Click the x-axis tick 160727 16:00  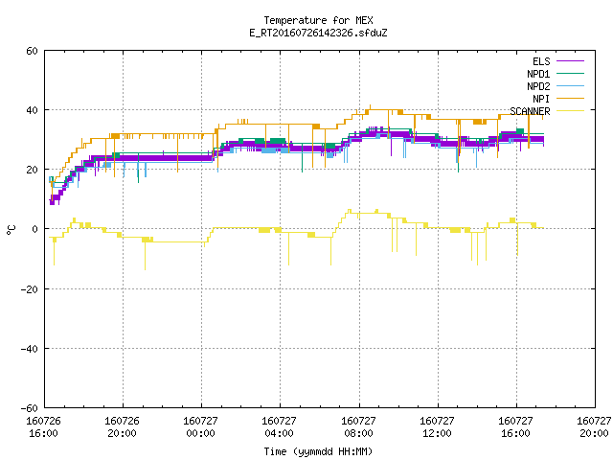(515, 426)
